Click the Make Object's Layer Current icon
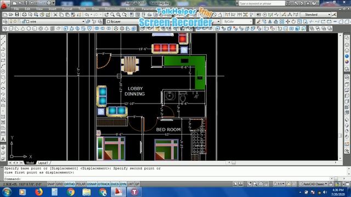Viewport: 351px width, 197px height. coord(88,21)
